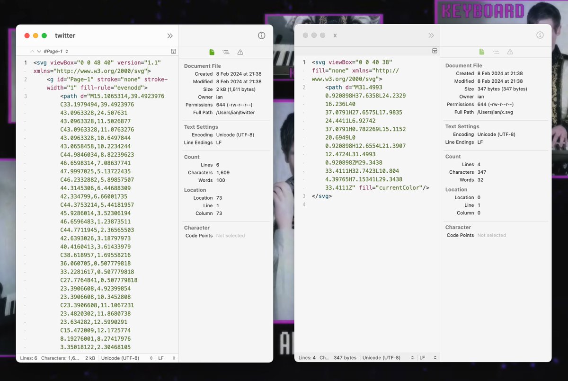568x381 pixels.
Task: Click Line Endings LF in x inspector
Action: 480,142
